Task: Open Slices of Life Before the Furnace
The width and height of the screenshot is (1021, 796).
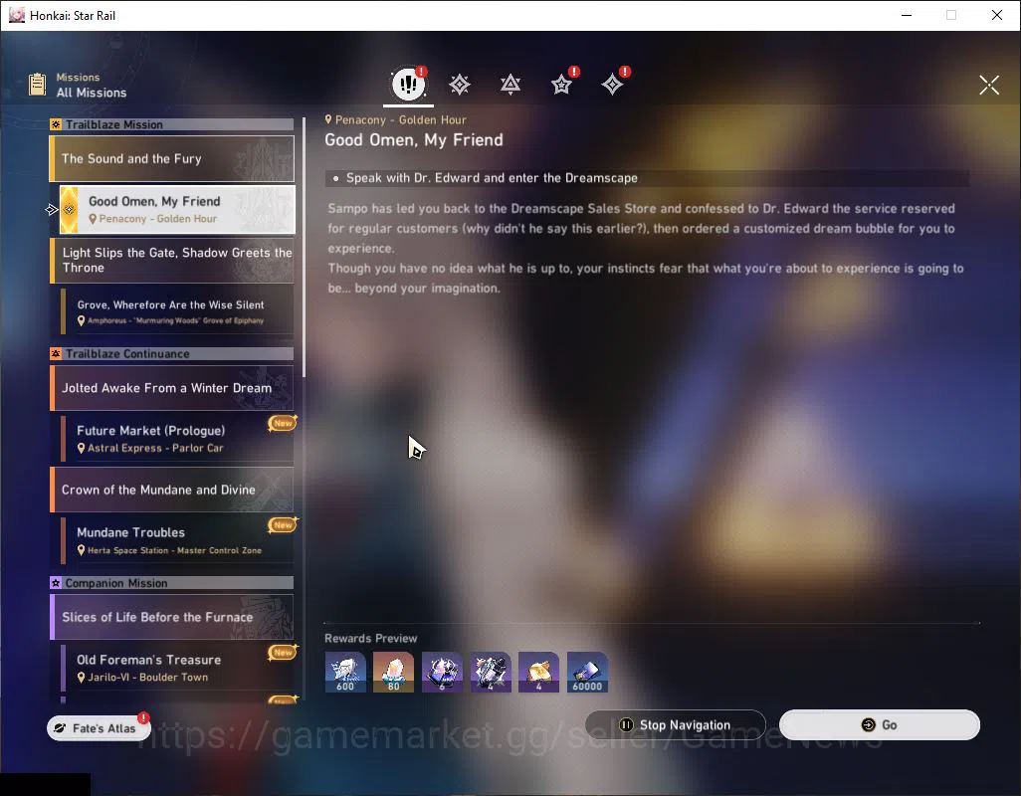Action: pos(172,617)
